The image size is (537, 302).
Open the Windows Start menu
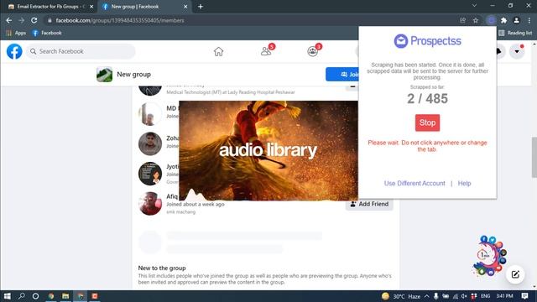[x=8, y=296]
